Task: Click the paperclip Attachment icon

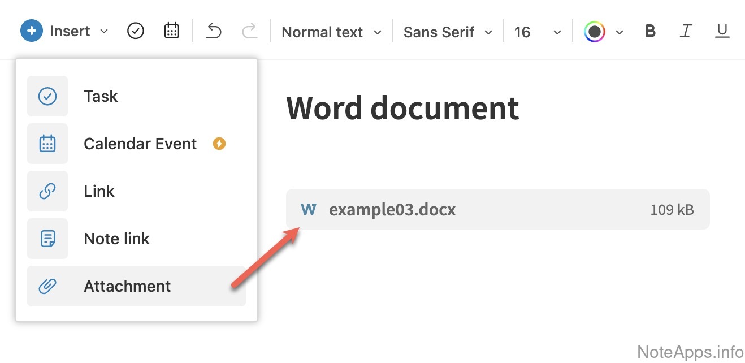Action: pyautogui.click(x=47, y=286)
